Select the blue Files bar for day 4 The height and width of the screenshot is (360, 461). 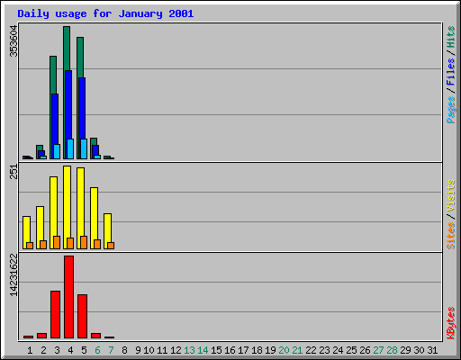tap(68, 105)
